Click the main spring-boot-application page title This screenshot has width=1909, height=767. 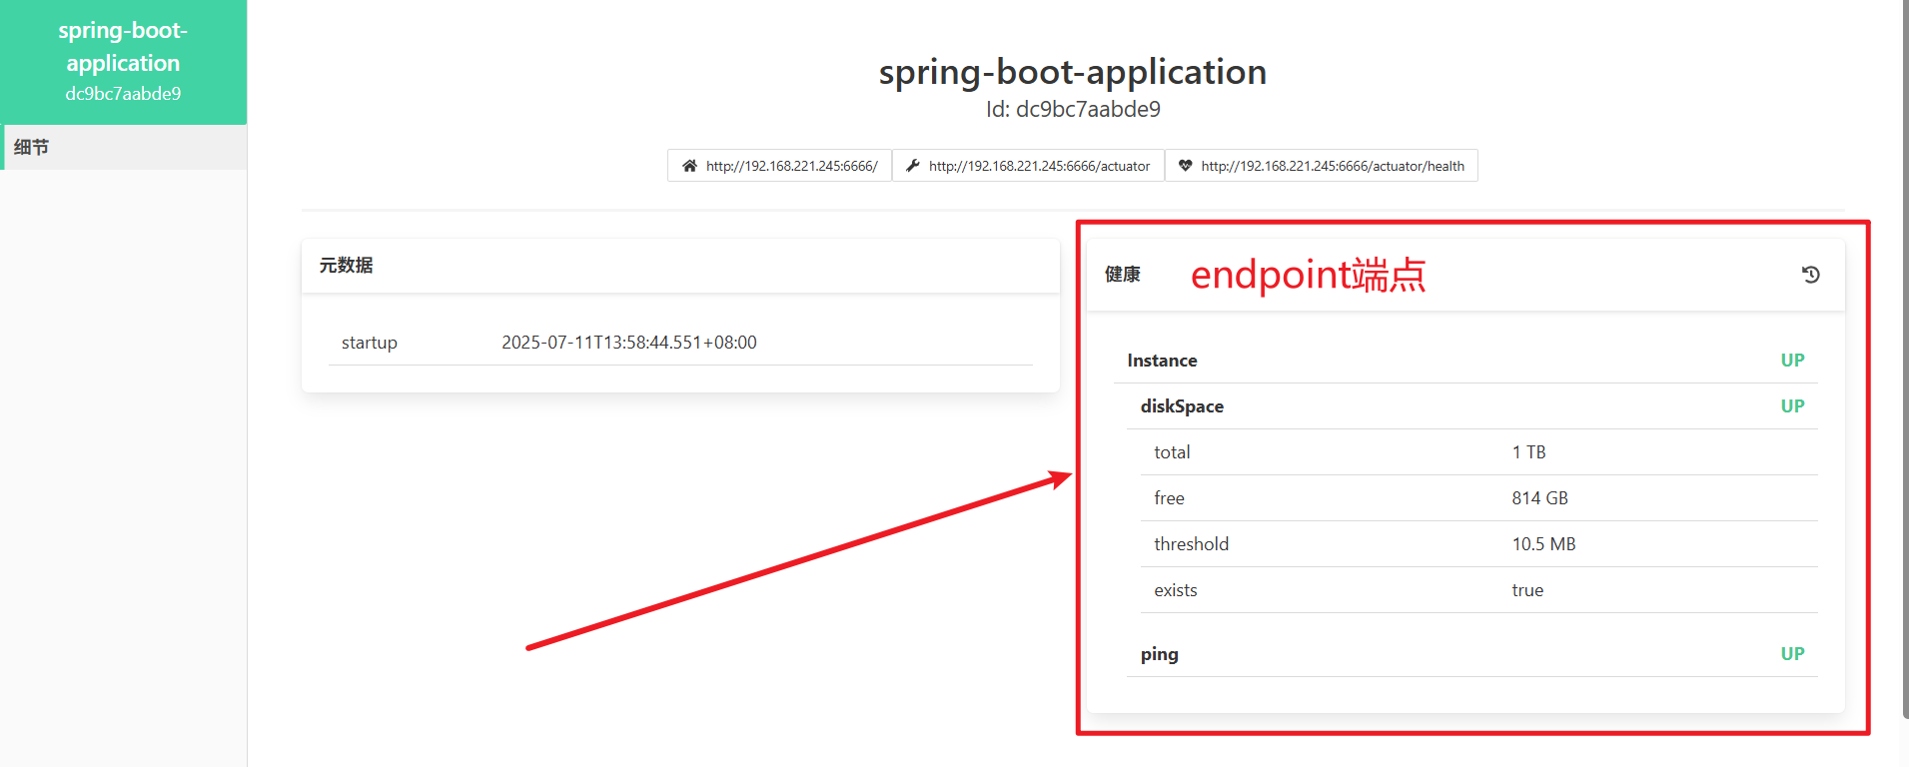pos(1073,72)
